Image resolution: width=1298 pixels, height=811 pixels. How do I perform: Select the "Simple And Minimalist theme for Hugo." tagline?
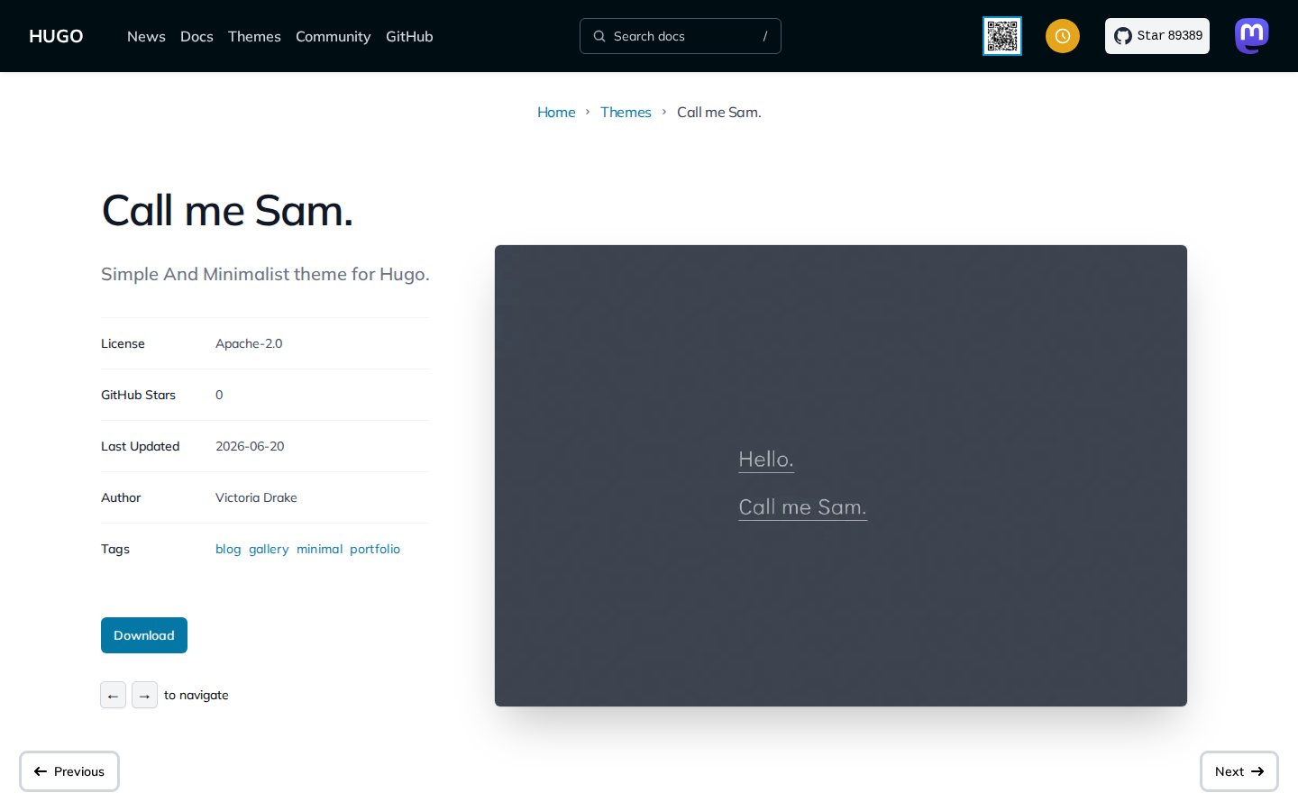click(x=265, y=274)
